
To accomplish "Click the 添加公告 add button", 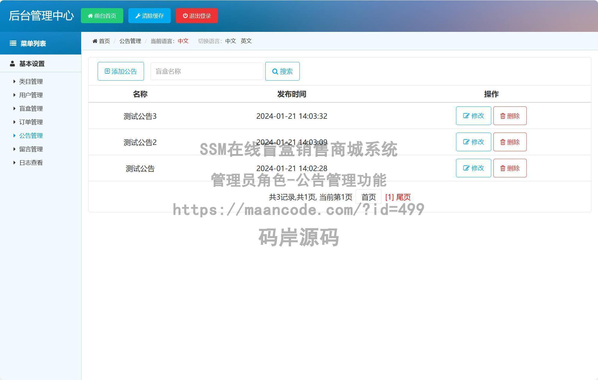I will [x=121, y=71].
